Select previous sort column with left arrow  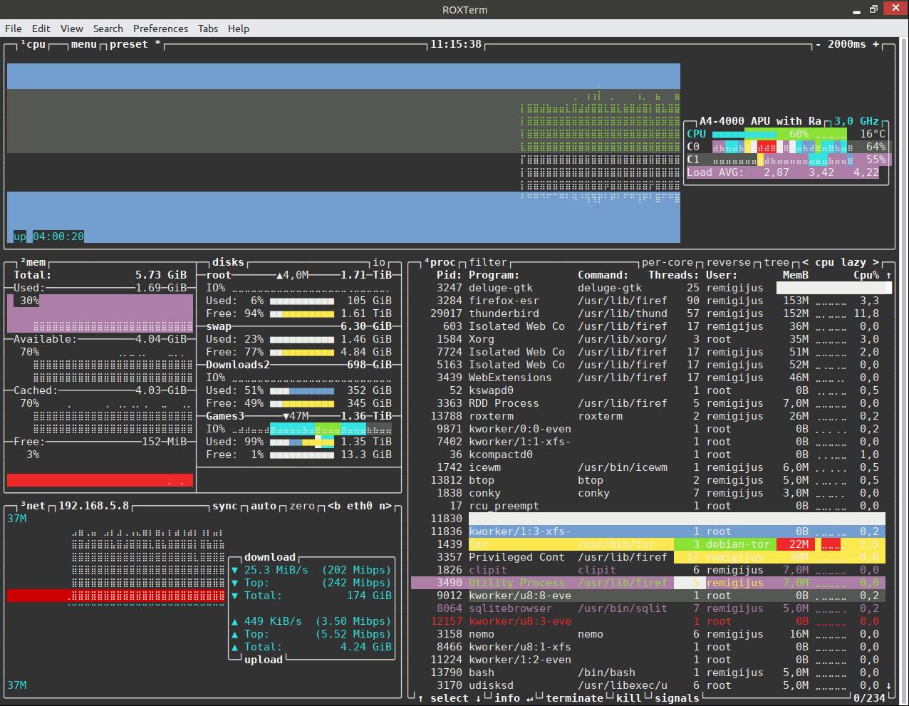click(x=806, y=262)
